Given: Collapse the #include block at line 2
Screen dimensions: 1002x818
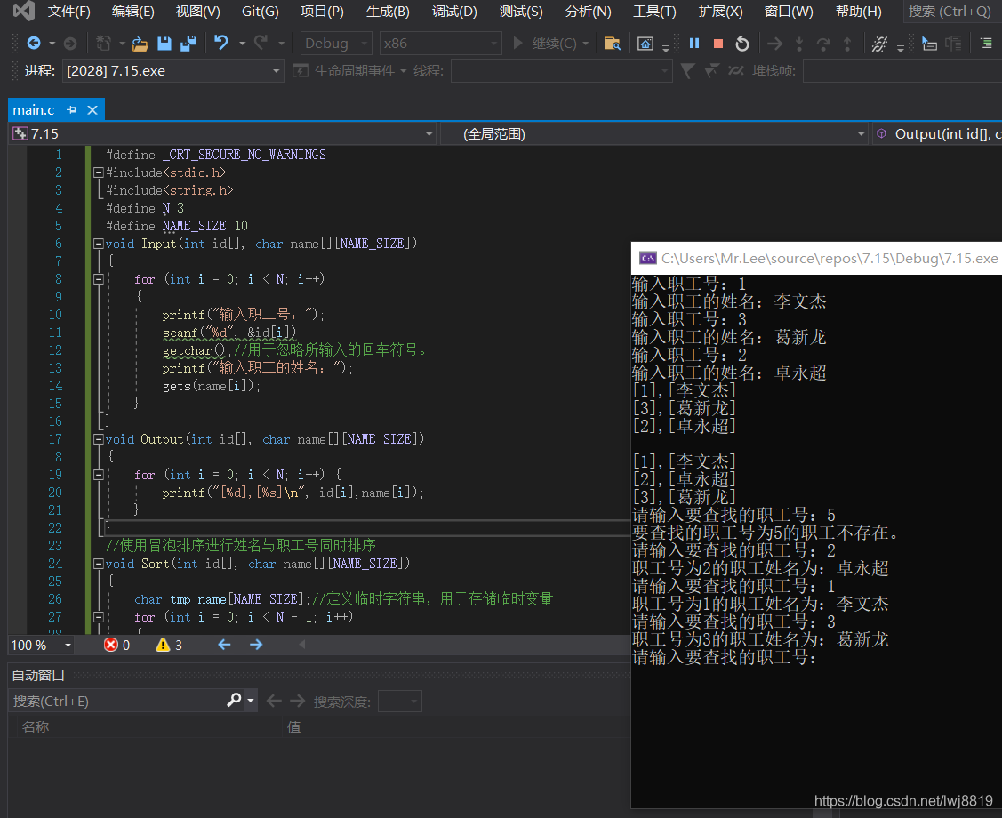Looking at the screenshot, I should [x=99, y=172].
